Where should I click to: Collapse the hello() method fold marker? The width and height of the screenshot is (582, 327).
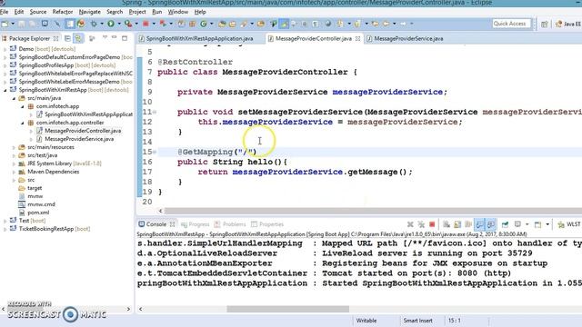154,152
